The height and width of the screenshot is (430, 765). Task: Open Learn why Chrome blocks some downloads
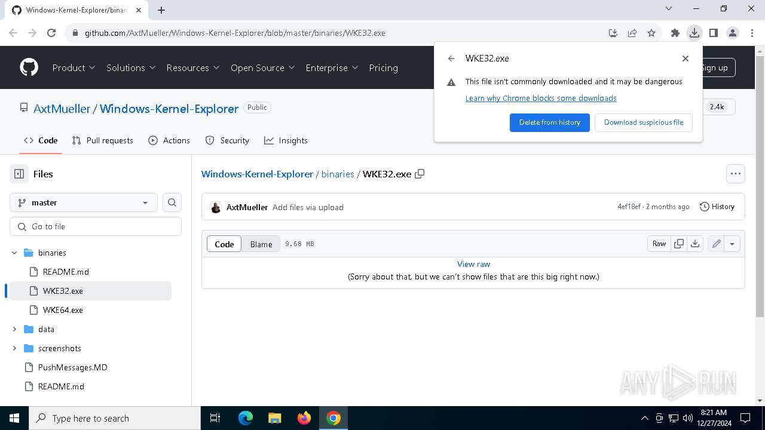(541, 98)
